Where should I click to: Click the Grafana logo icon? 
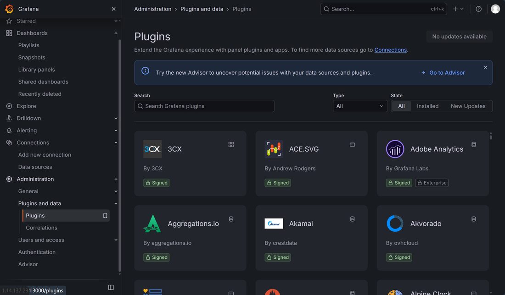[x=9, y=9]
